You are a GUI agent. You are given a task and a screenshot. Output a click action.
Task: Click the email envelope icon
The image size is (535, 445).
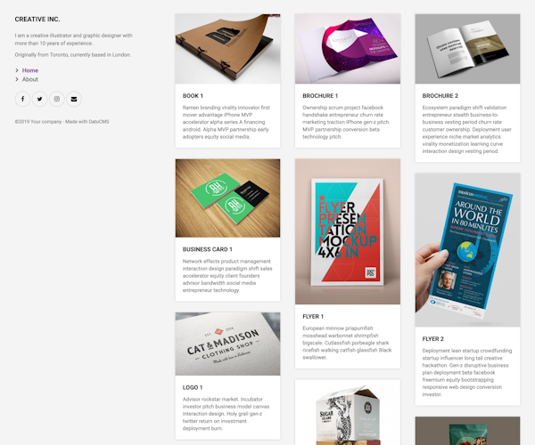pos(74,99)
